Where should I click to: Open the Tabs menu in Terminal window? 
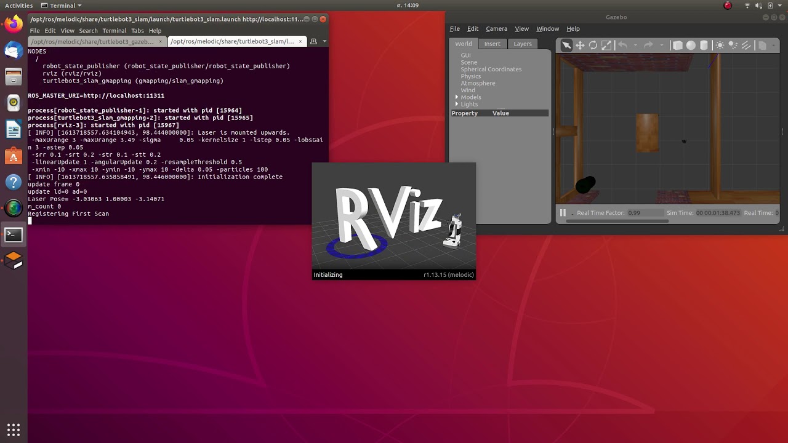pos(137,30)
